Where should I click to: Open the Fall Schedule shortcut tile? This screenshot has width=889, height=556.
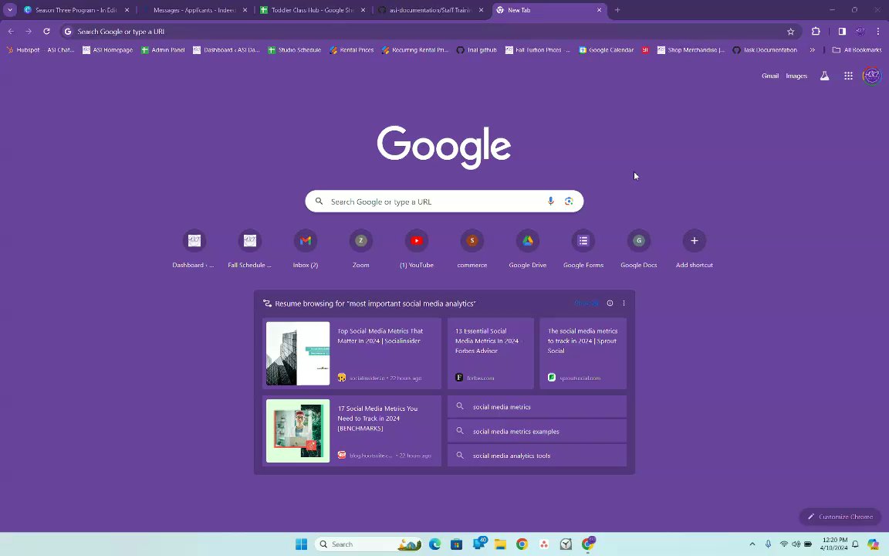249,249
